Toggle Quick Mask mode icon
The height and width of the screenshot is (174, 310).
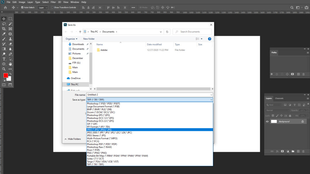pyautogui.click(x=4, y=85)
